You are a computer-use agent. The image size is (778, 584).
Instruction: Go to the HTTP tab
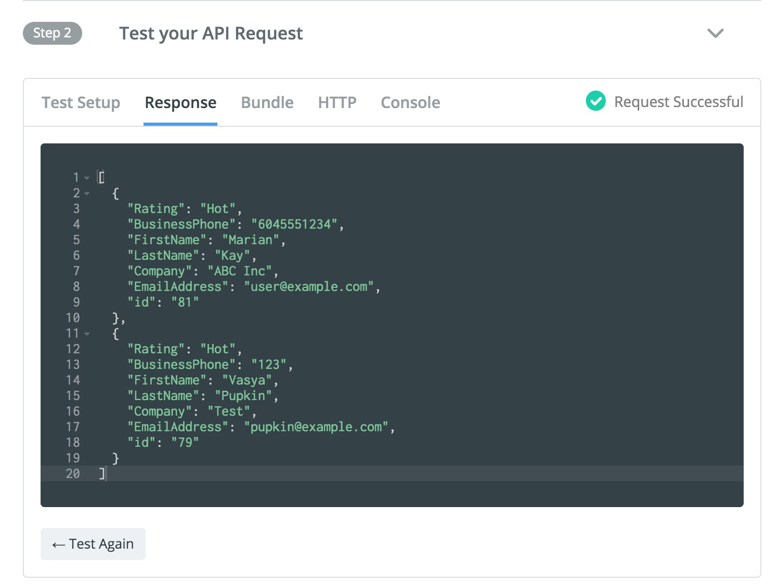[x=337, y=102]
